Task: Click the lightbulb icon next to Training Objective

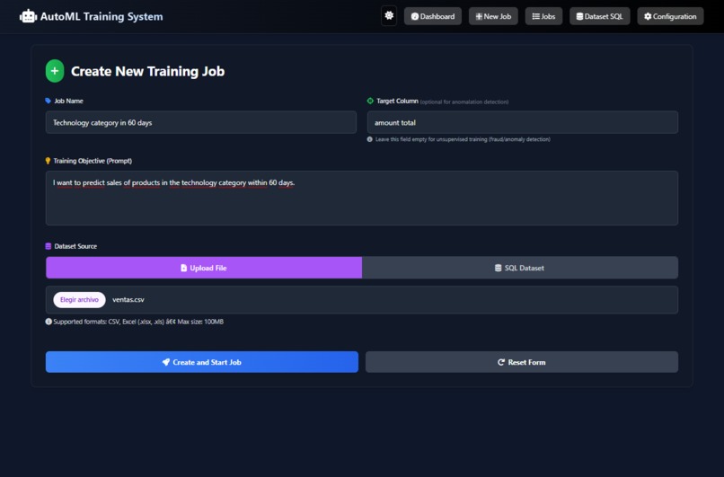Action: 48,161
